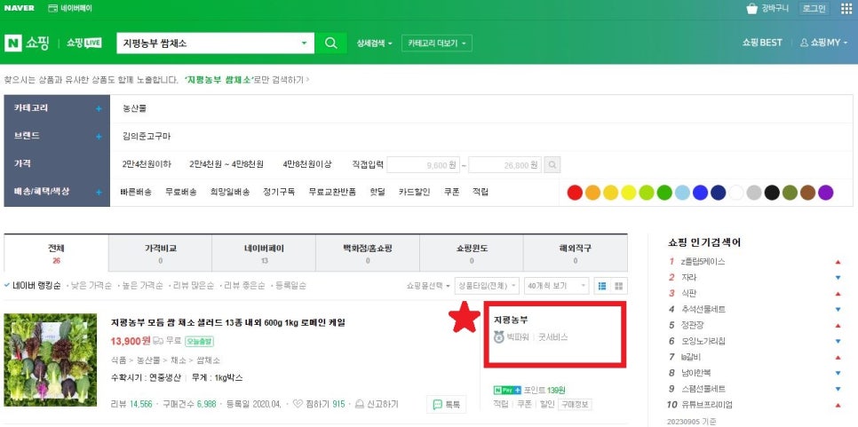Click '지평농부 쌈채소'로만 검색하기 link

pyautogui.click(x=247, y=80)
